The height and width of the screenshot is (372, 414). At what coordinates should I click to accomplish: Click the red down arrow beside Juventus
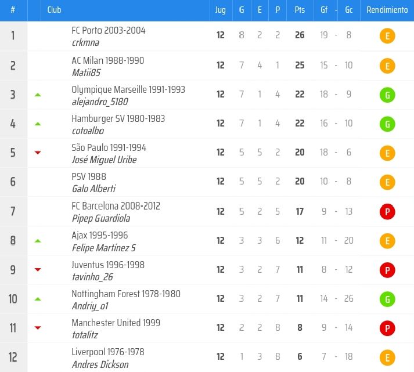click(38, 269)
